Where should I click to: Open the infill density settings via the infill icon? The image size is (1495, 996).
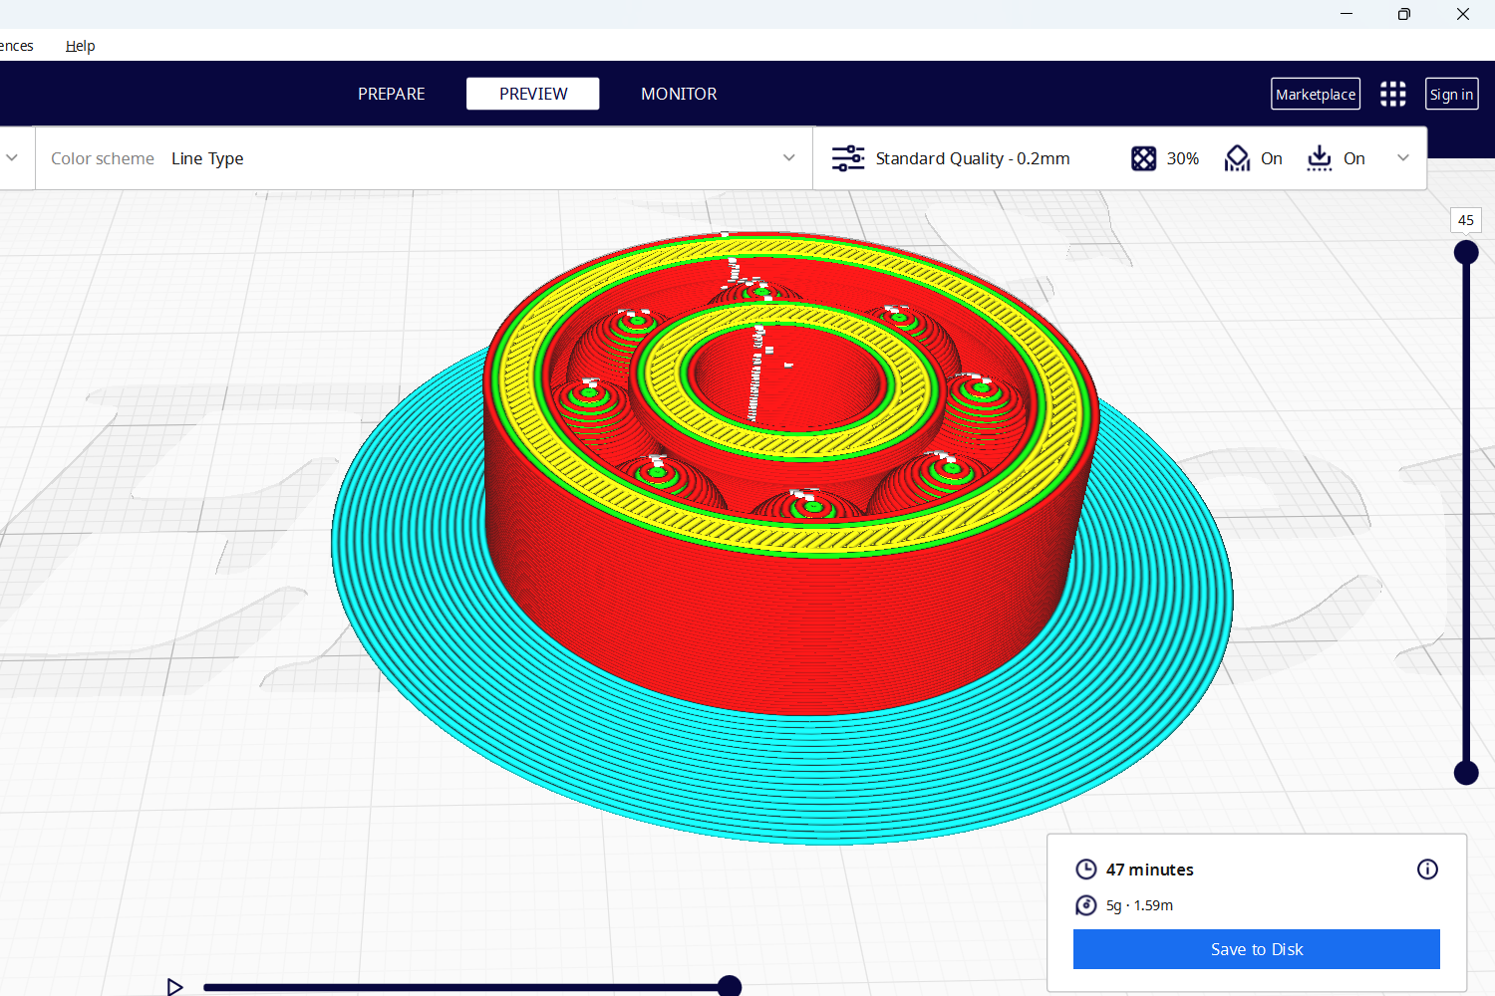tap(1143, 157)
